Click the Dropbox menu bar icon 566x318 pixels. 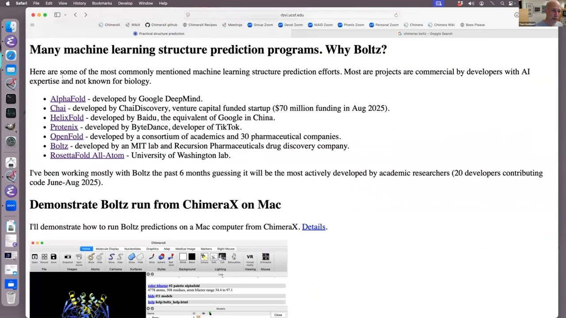coord(460,4)
